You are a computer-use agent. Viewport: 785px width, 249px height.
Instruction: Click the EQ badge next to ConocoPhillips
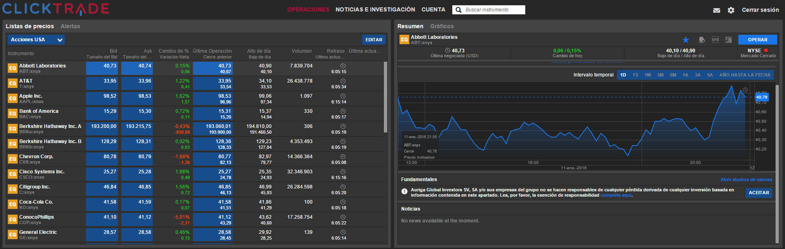click(13, 220)
